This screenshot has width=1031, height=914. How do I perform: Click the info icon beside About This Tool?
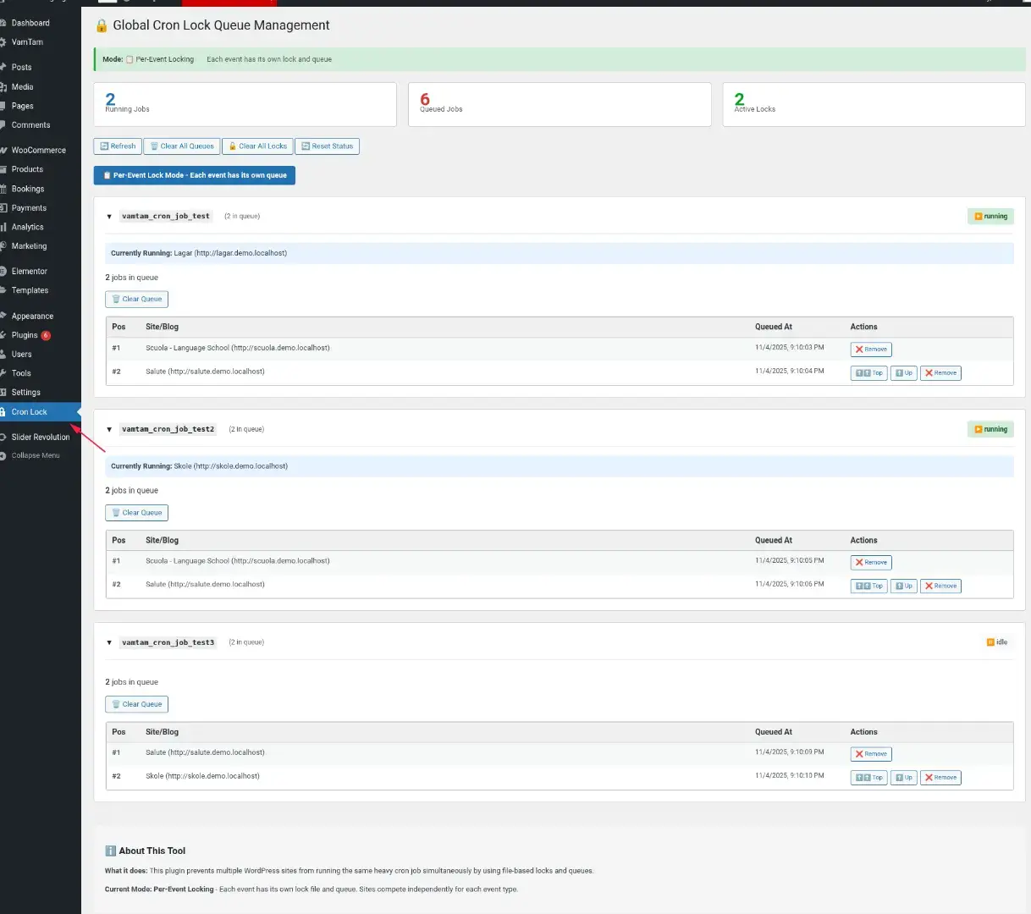[x=110, y=851]
